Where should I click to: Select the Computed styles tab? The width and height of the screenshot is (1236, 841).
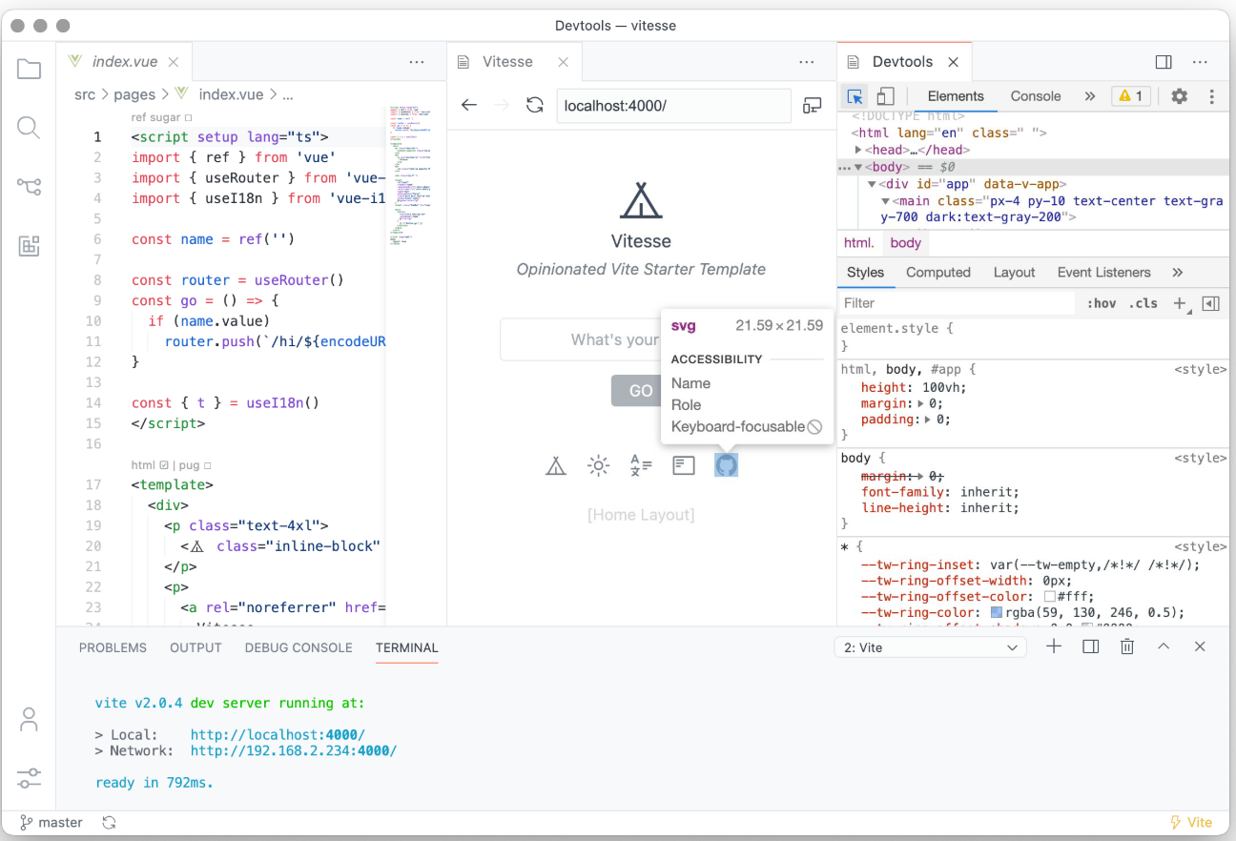[938, 272]
